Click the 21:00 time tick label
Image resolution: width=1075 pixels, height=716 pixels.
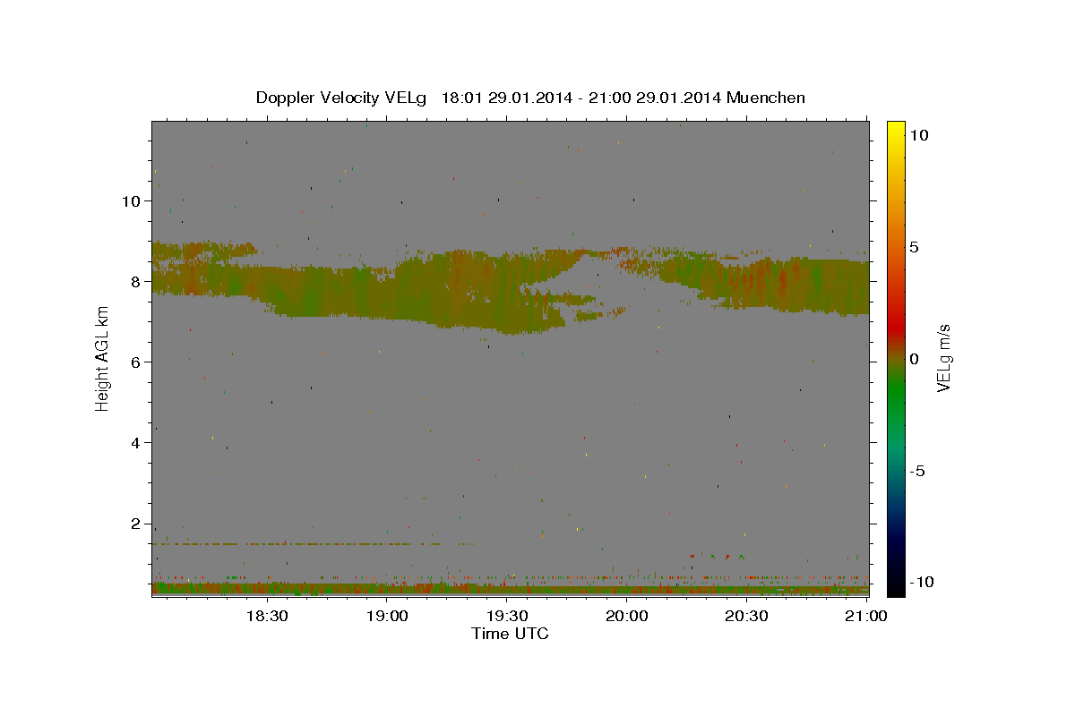[866, 616]
